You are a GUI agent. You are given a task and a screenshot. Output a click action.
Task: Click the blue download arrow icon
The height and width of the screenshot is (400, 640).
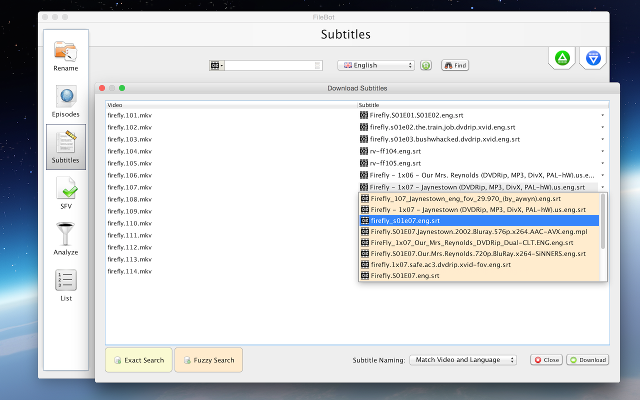click(593, 58)
